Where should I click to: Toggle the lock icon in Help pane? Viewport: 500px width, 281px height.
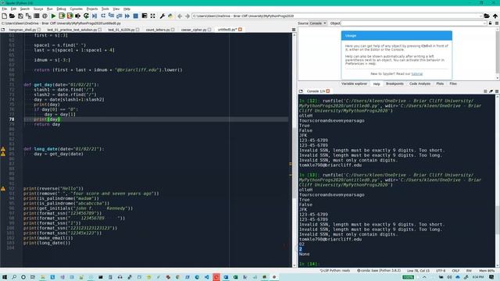tap(491, 23)
